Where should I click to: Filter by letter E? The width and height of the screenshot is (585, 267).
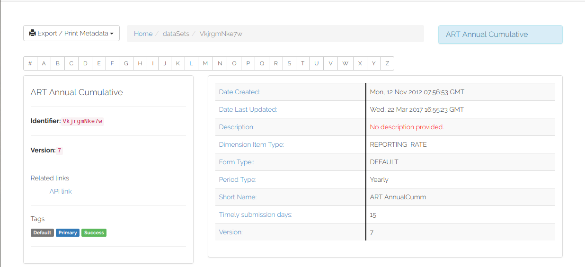(x=98, y=63)
